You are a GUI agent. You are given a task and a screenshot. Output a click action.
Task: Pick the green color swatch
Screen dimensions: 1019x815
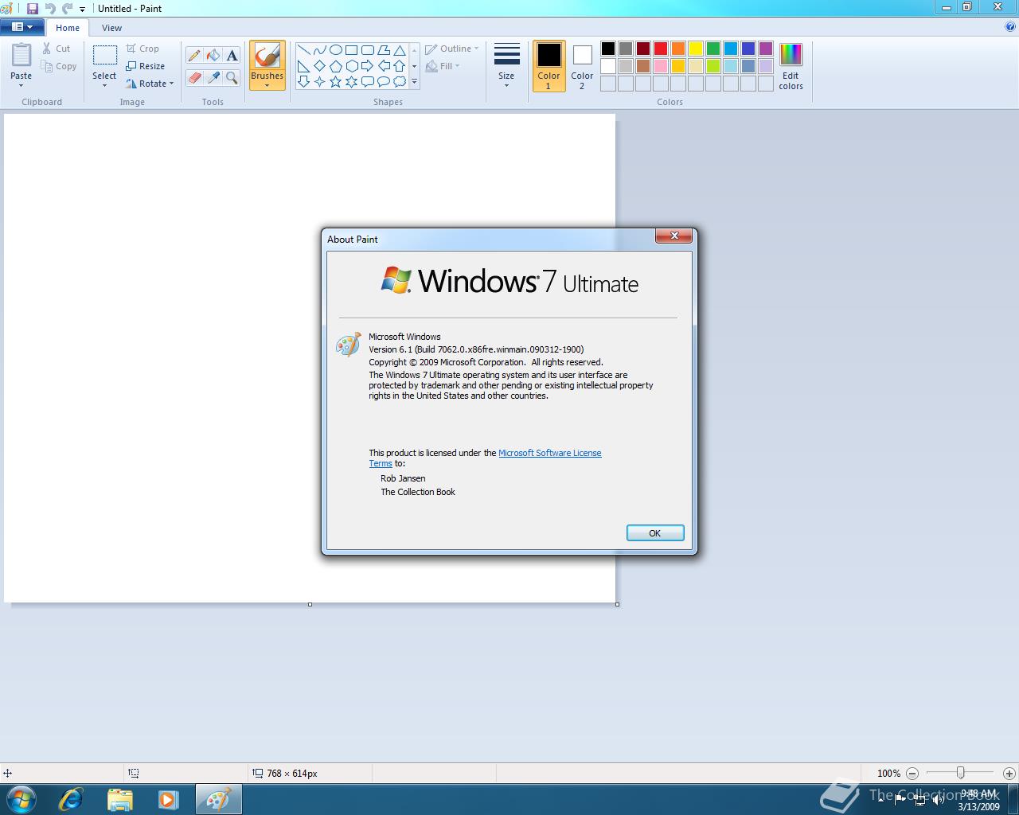[713, 49]
